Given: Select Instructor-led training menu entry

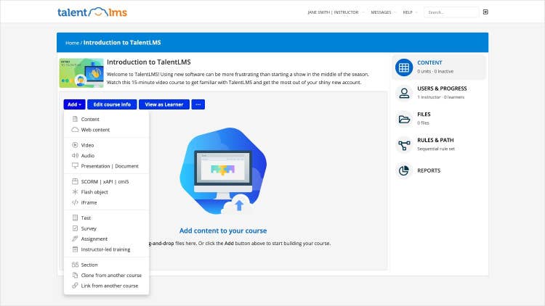Looking at the screenshot, I should [x=106, y=249].
